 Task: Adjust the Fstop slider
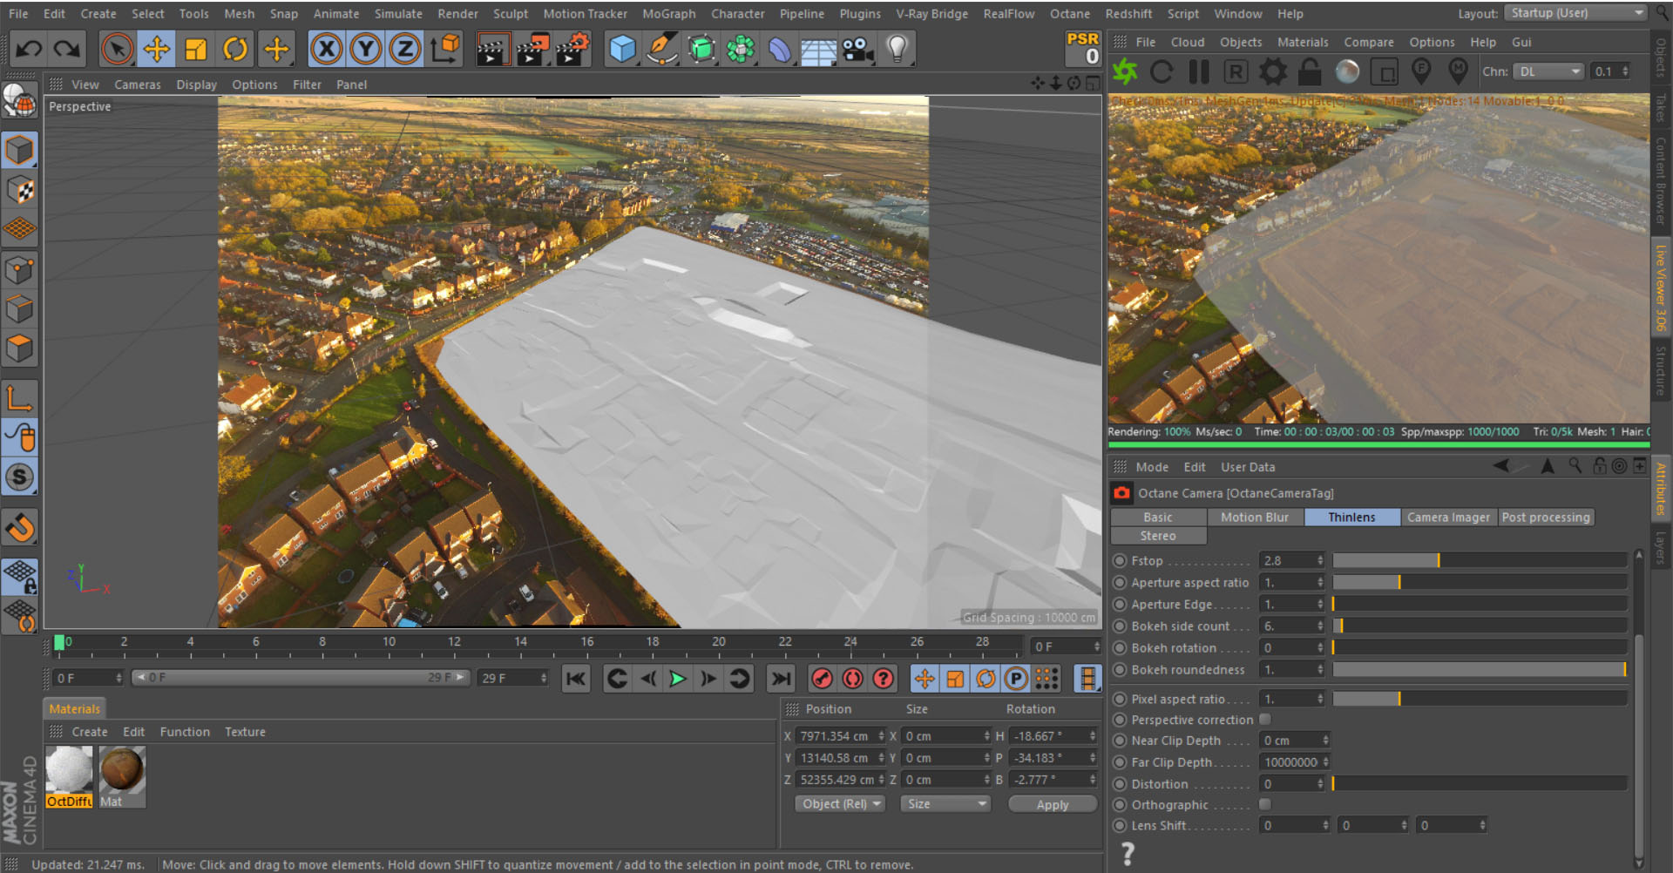[x=1438, y=561]
